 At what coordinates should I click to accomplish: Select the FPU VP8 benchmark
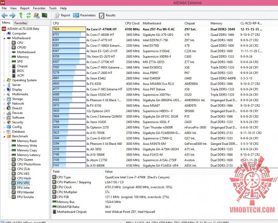coord(20,183)
